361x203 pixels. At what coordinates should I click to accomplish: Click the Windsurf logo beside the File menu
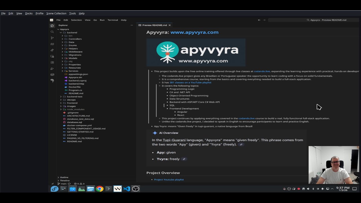point(52,20)
